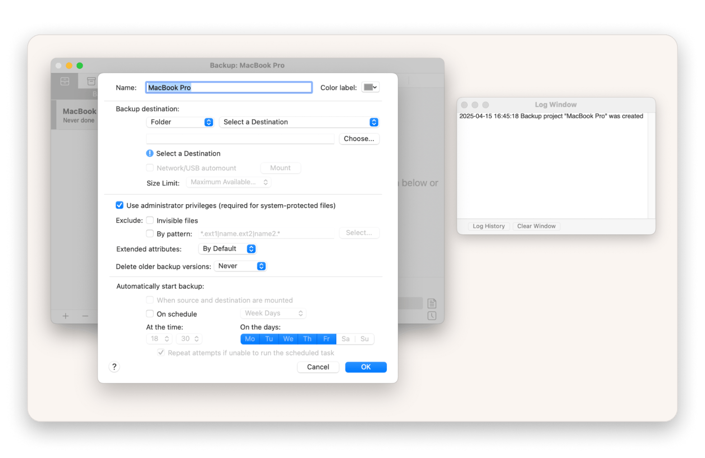This screenshot has height=458, width=705.
Task: Click the archive box toolbar icon
Action: (91, 81)
